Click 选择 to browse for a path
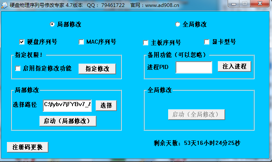 (106, 106)
